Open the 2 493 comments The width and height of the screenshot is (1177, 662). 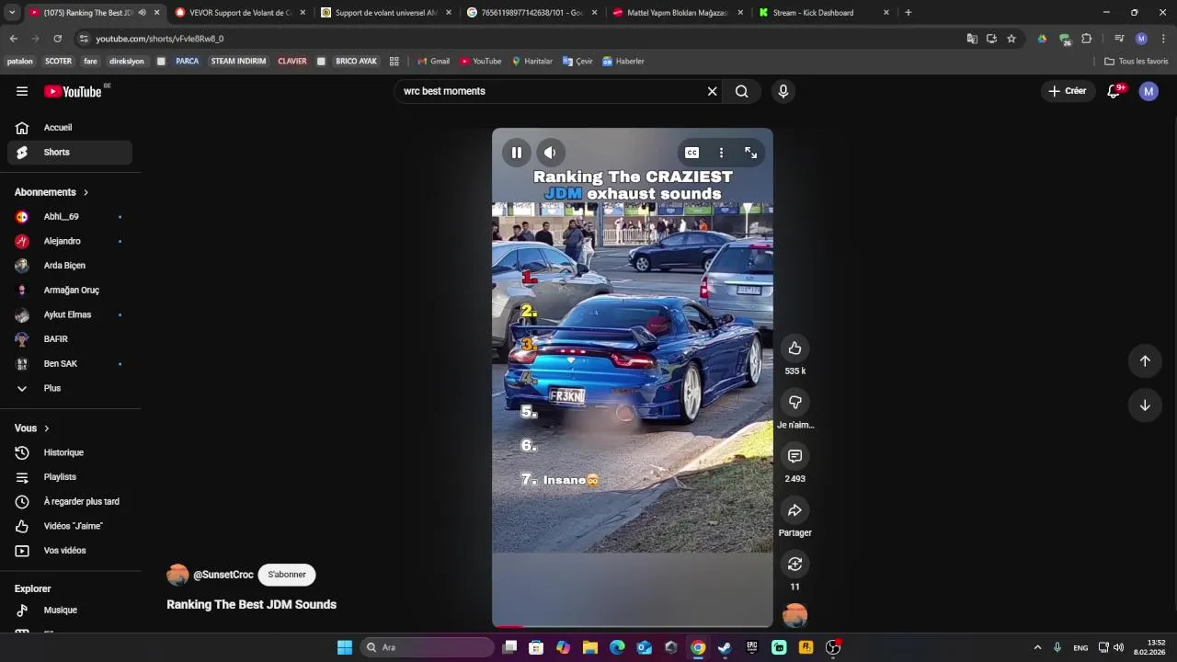pos(794,456)
